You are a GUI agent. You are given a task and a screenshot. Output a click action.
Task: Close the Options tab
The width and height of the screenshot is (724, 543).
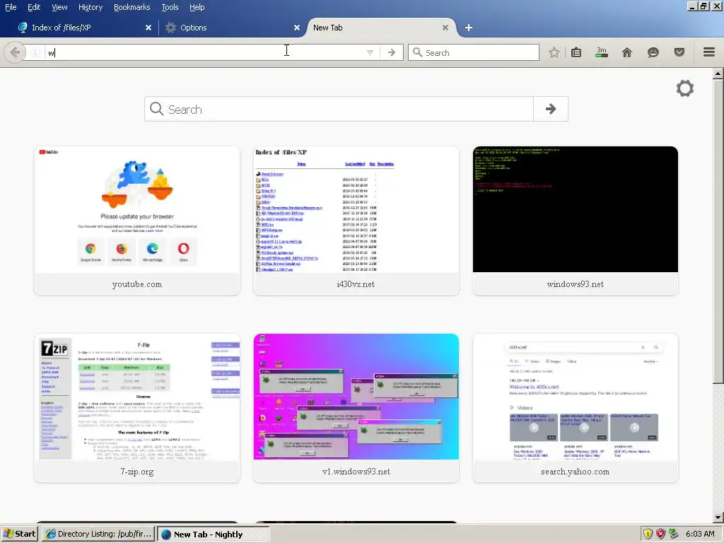coord(297,28)
